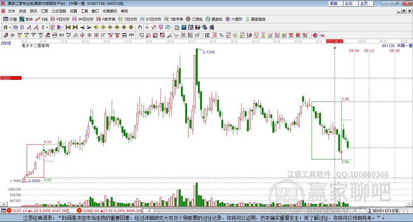The width and height of the screenshot is (413, 222).
Task: Jump to first bar icon
Action: pos(68,27)
